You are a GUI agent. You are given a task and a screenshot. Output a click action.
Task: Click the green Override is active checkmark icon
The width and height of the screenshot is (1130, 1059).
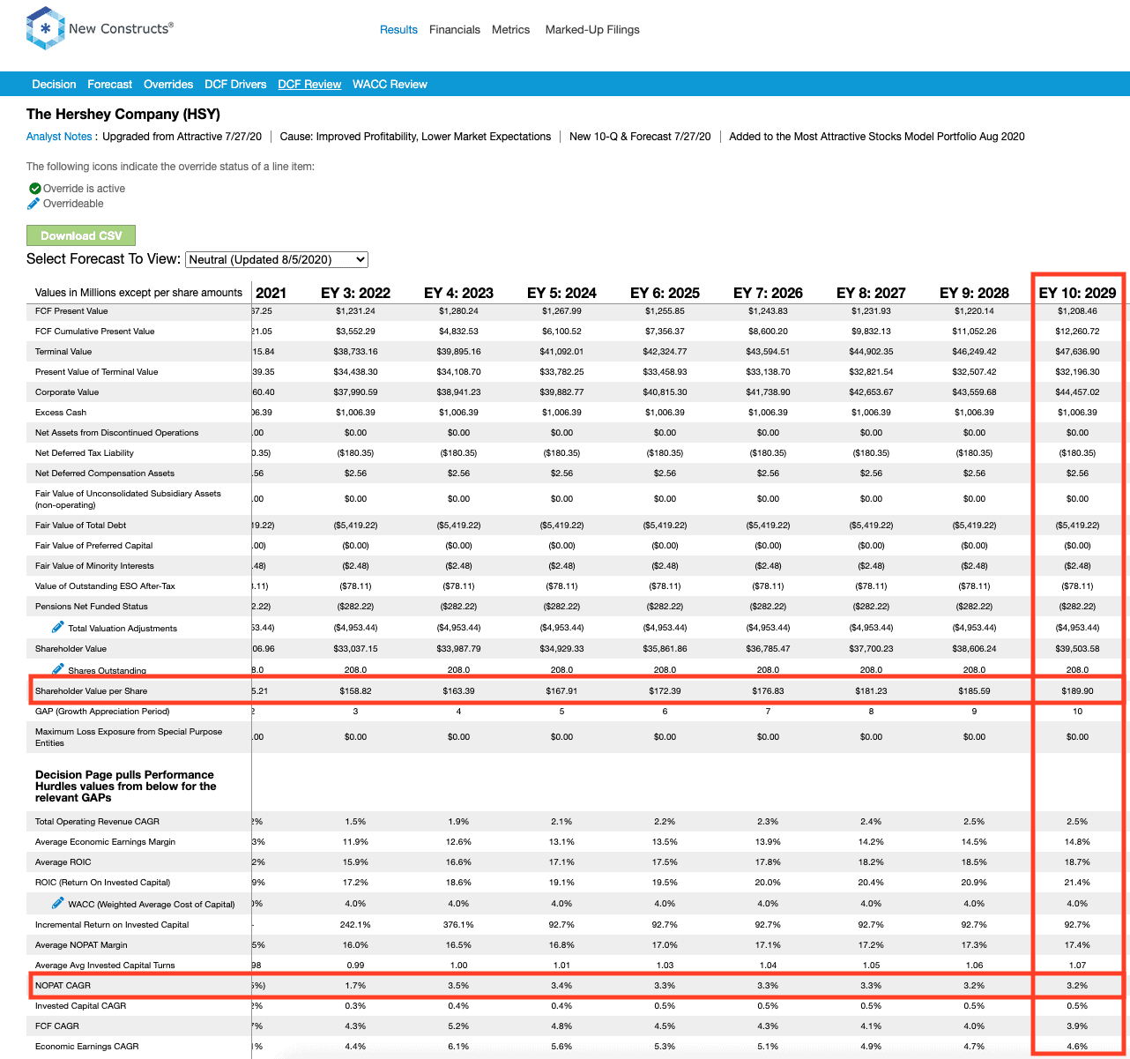(35, 189)
